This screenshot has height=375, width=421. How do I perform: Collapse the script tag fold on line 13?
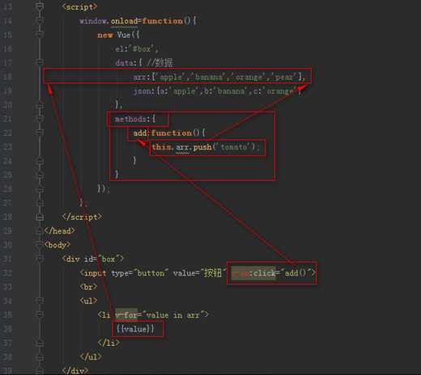pos(40,6)
